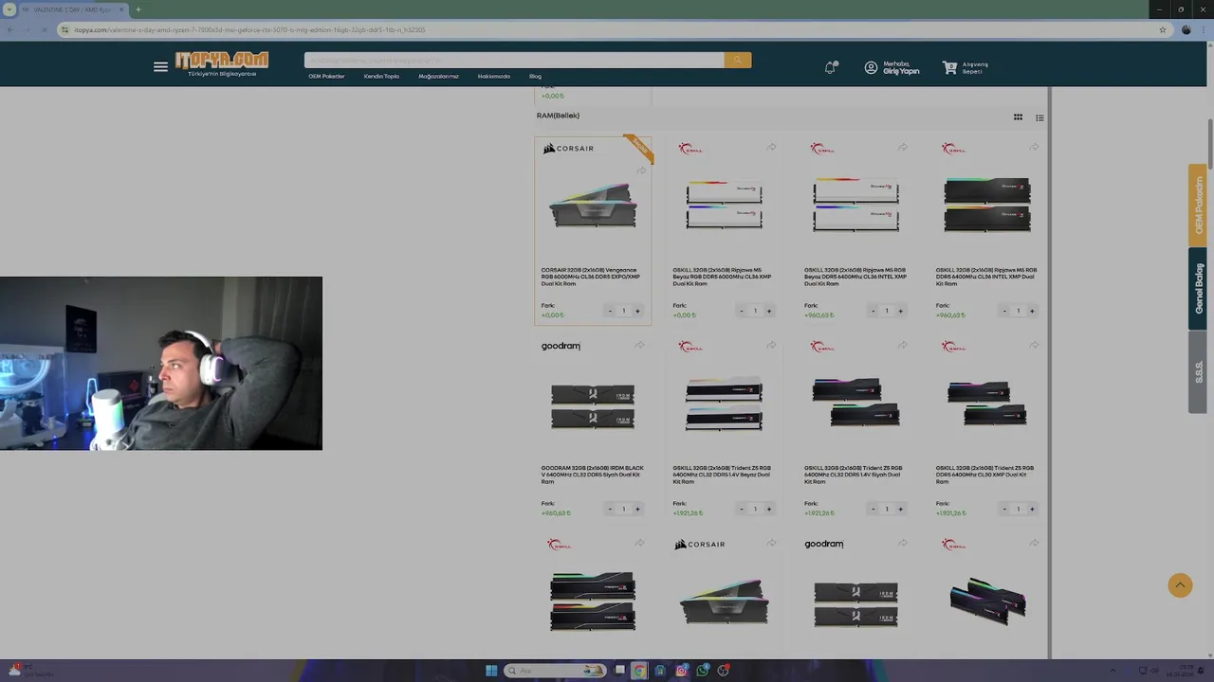This screenshot has width=1214, height=682.
Task: Increase quantity of Ripjaws M5 RGB DDR5 6400MHz black RAM
Action: [x=1032, y=311]
